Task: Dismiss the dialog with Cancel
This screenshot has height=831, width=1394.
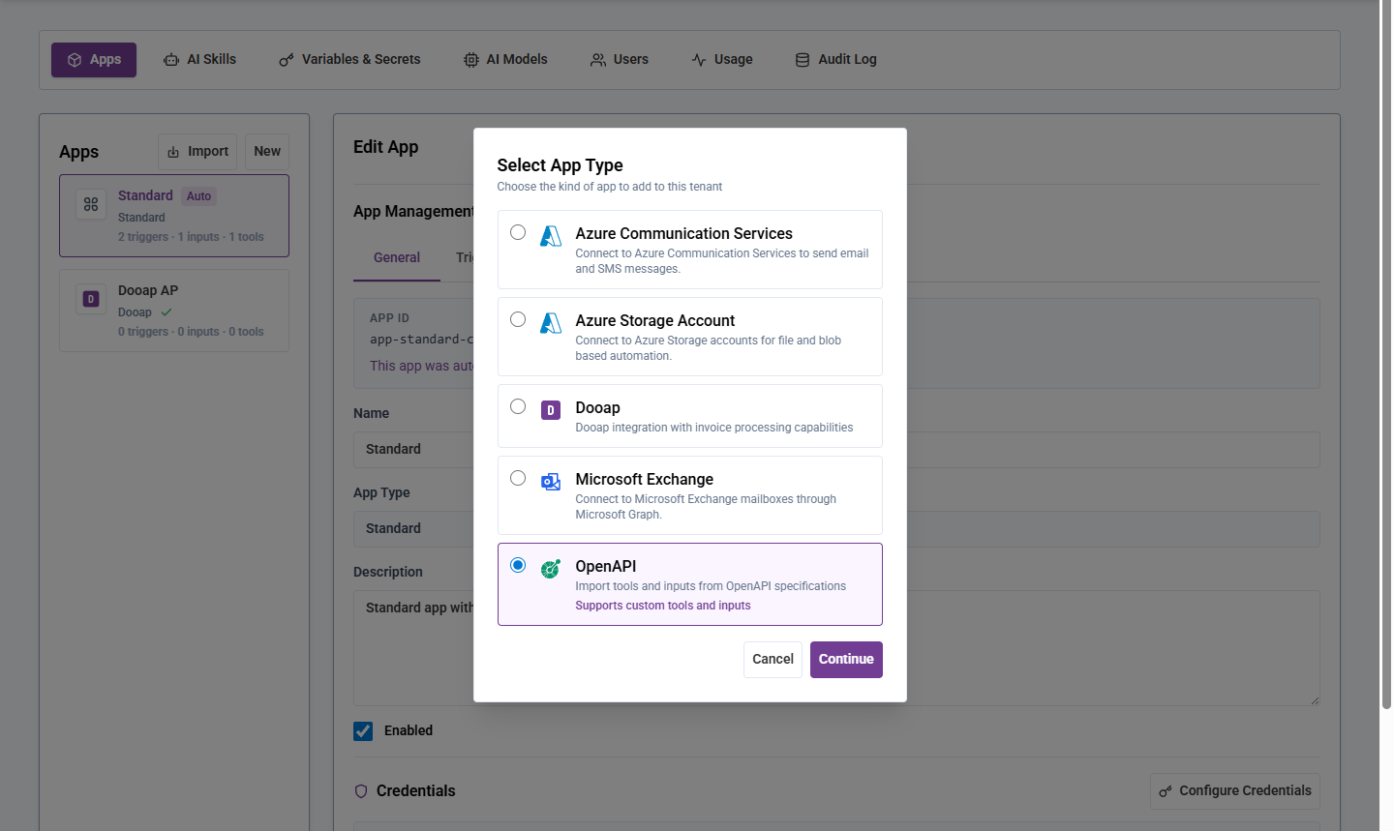Action: point(773,660)
